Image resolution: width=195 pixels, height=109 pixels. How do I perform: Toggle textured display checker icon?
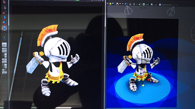(108, 4)
